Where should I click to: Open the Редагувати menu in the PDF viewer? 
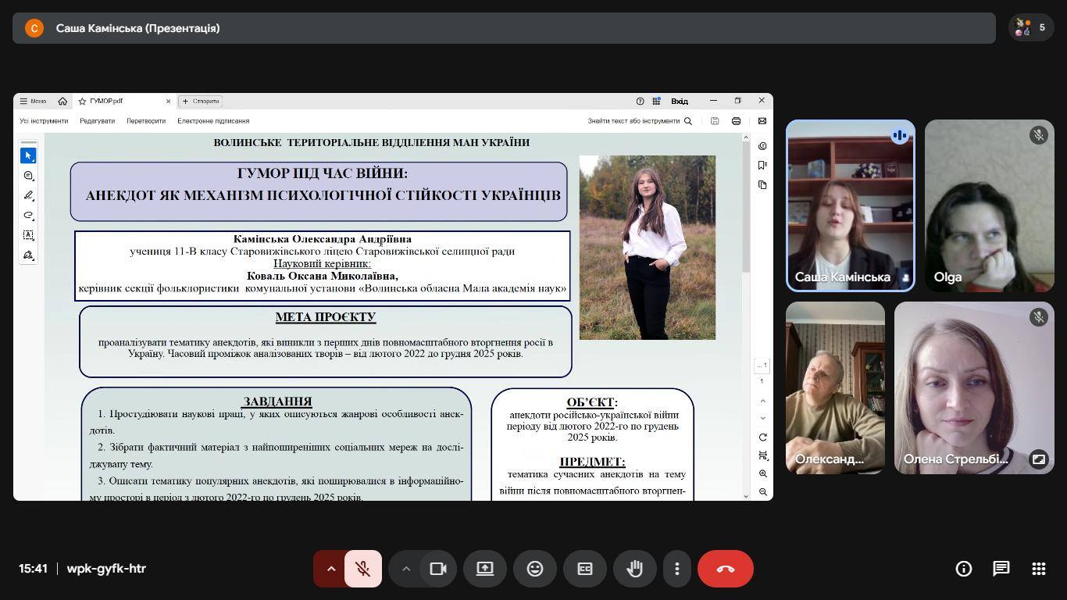[x=97, y=121]
